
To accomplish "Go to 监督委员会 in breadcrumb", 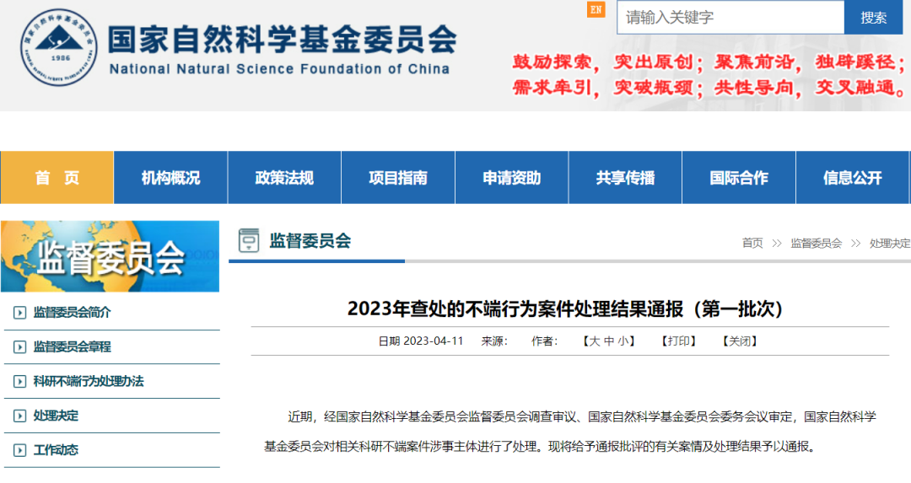I will click(817, 244).
